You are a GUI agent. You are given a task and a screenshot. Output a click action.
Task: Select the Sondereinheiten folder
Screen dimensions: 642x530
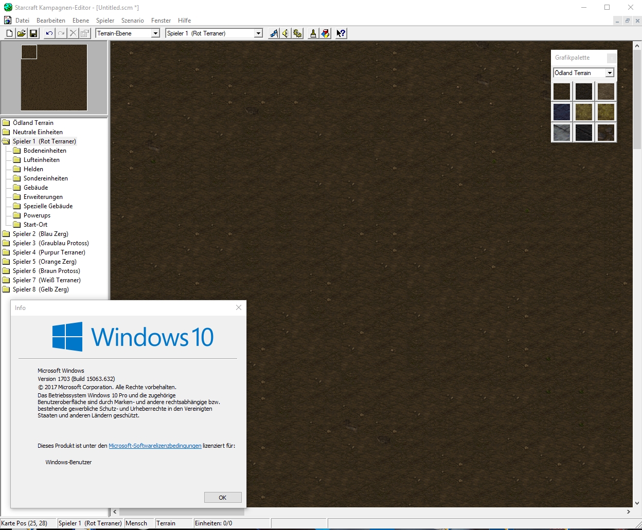pos(41,178)
